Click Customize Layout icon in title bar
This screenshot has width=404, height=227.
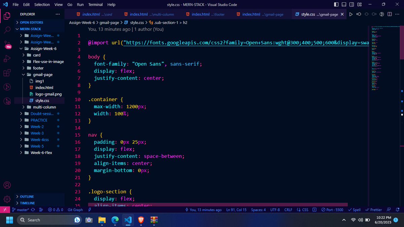360,5
